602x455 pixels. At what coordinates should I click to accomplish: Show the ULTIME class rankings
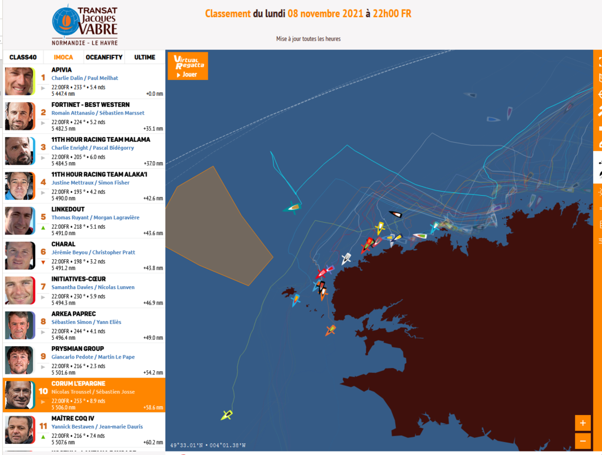(x=145, y=57)
